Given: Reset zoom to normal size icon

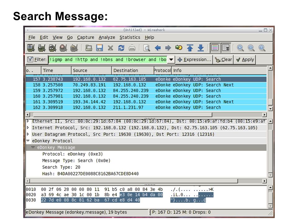Looking at the screenshot, I should (x=262, y=48).
